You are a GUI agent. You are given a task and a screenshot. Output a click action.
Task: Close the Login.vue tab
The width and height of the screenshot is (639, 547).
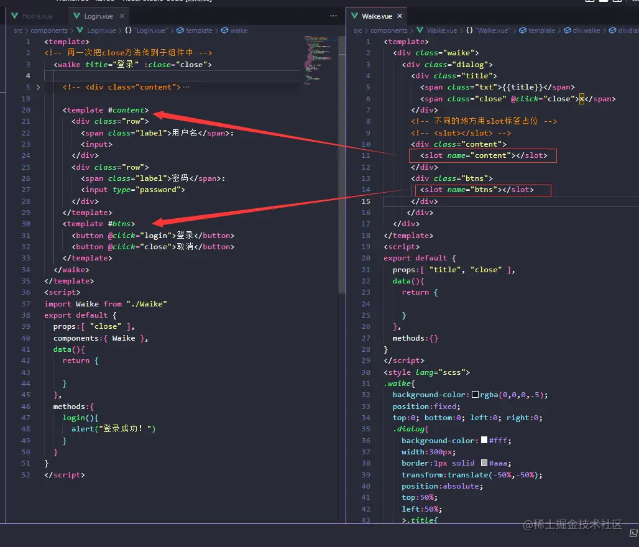click(122, 16)
